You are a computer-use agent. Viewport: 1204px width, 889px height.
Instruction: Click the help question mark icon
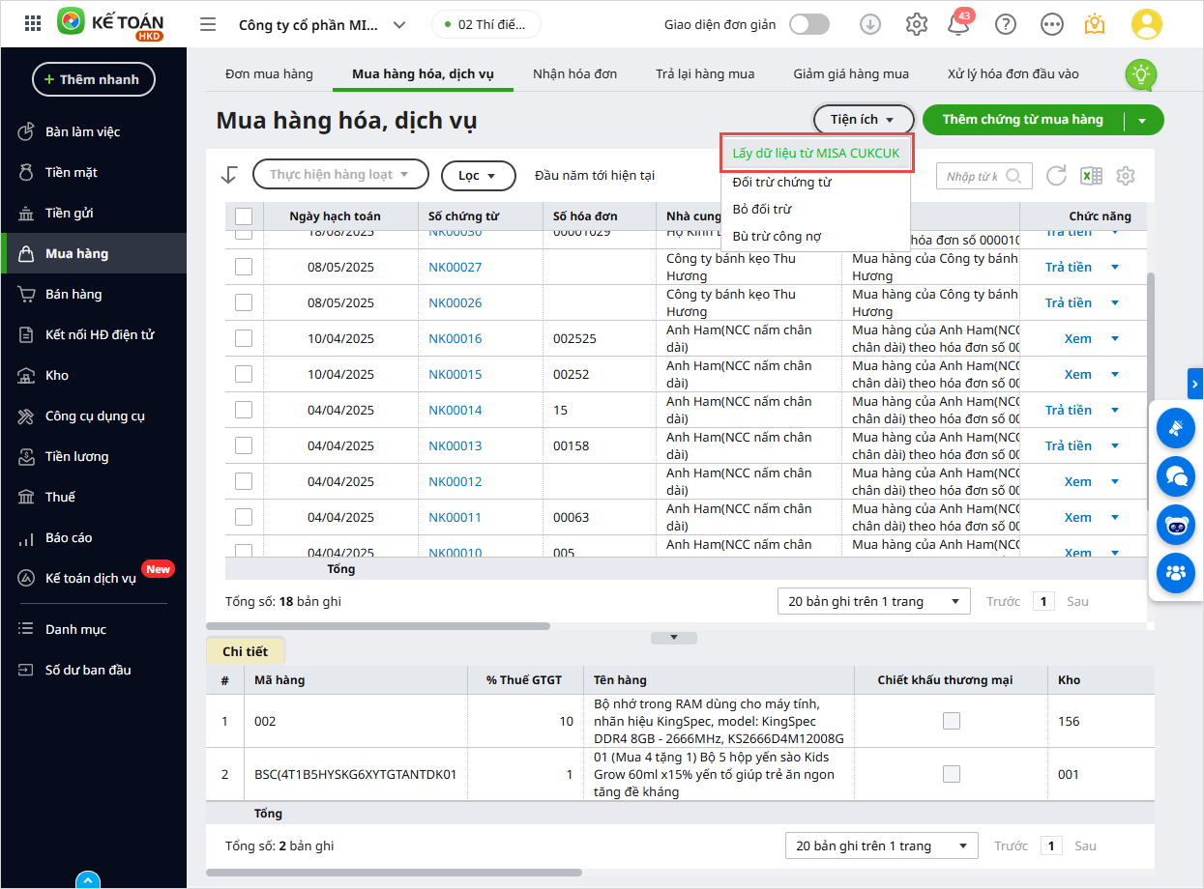pos(1006,24)
